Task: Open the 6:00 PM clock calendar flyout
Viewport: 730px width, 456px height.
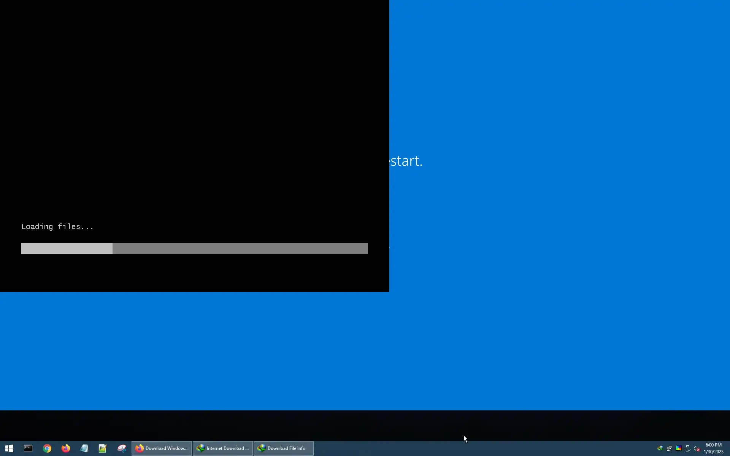Action: click(713, 448)
